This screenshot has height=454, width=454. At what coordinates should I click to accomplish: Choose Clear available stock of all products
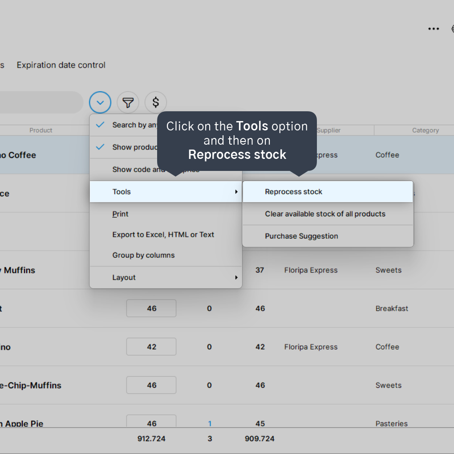point(328,214)
